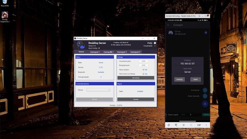The height and width of the screenshot is (139, 247).
Task: Click the second icon in mirroring bottom toolbar
Action: pyautogui.click(x=176, y=125)
